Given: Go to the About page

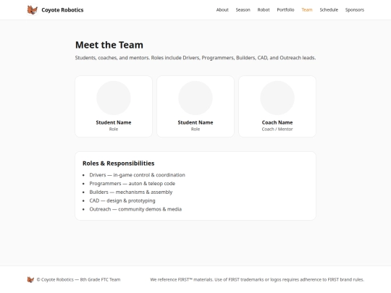Looking at the screenshot, I should (x=222, y=9).
